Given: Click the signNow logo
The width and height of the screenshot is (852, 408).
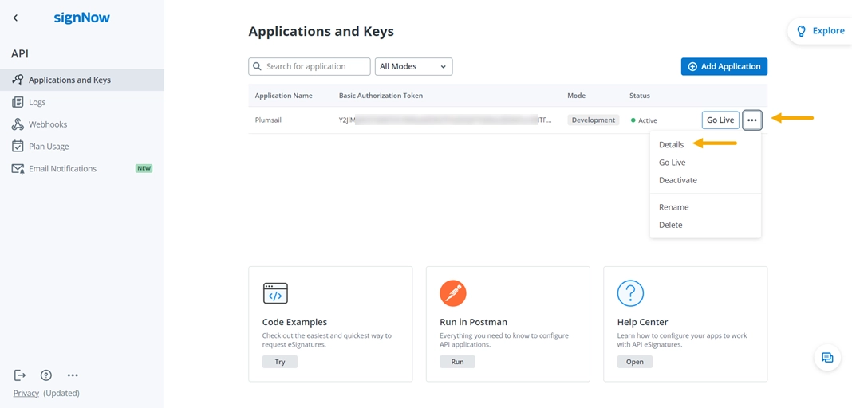Looking at the screenshot, I should 81,18.
